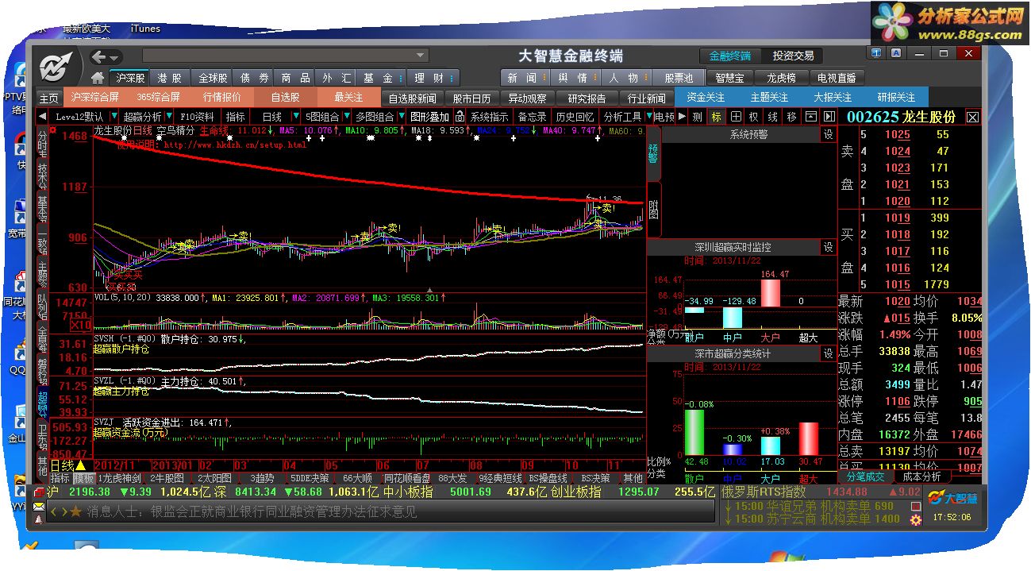Select the 预警 vertical side tab

[653, 152]
